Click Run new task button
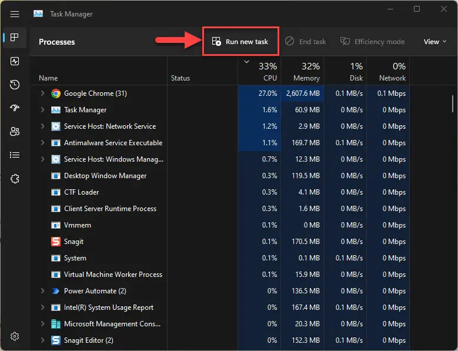 [240, 42]
